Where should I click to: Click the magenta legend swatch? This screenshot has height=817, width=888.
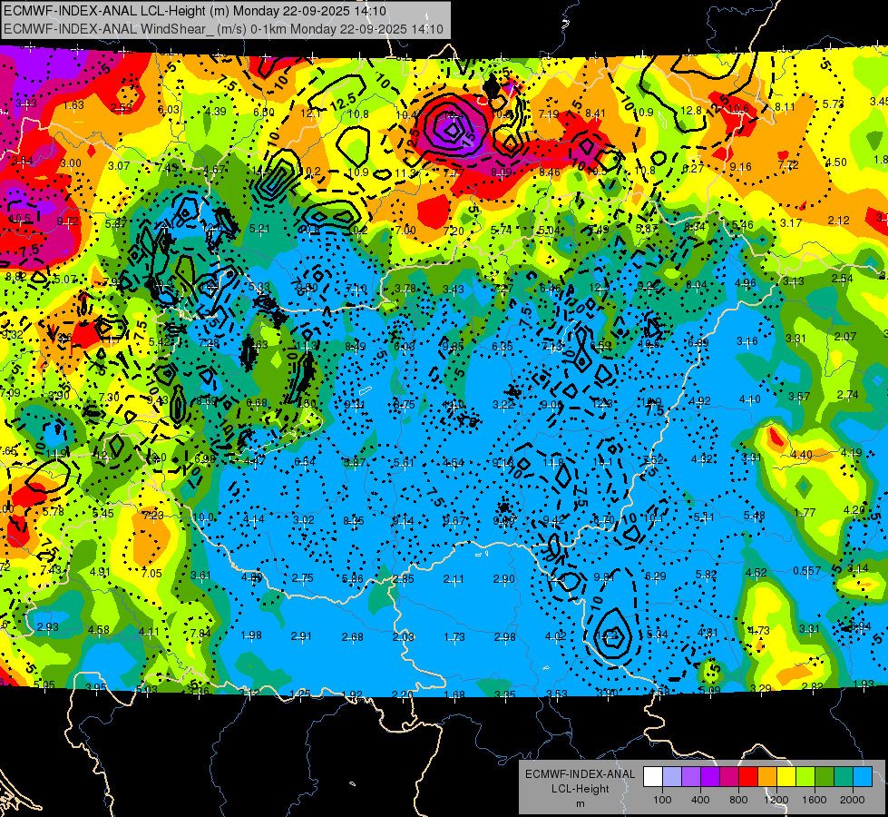click(729, 777)
